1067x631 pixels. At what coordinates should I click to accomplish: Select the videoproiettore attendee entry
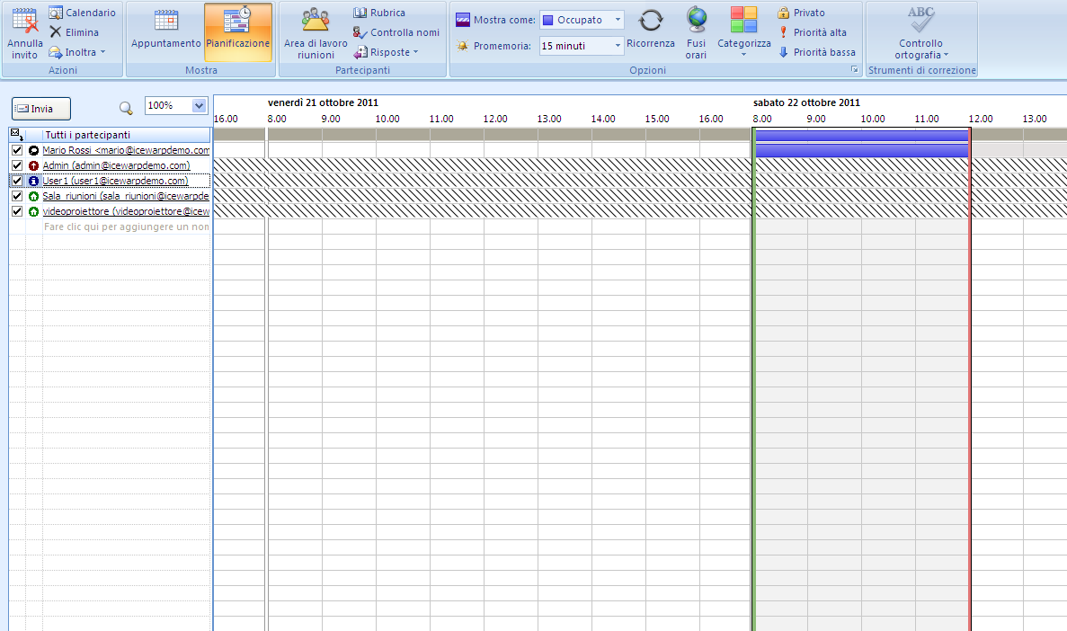(126, 212)
